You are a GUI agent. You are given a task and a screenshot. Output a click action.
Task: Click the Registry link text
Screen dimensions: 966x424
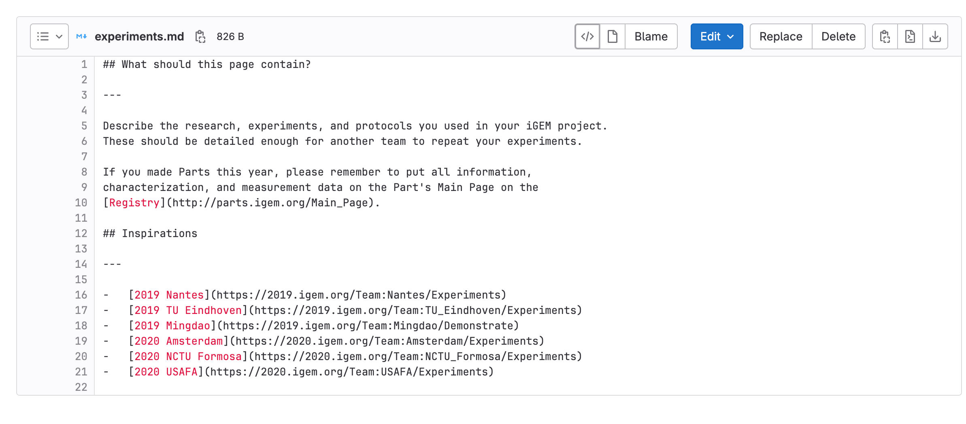134,203
